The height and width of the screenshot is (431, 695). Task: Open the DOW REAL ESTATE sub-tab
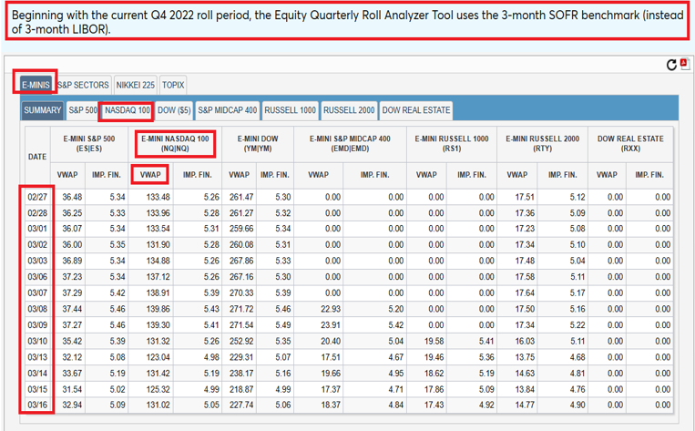point(416,110)
